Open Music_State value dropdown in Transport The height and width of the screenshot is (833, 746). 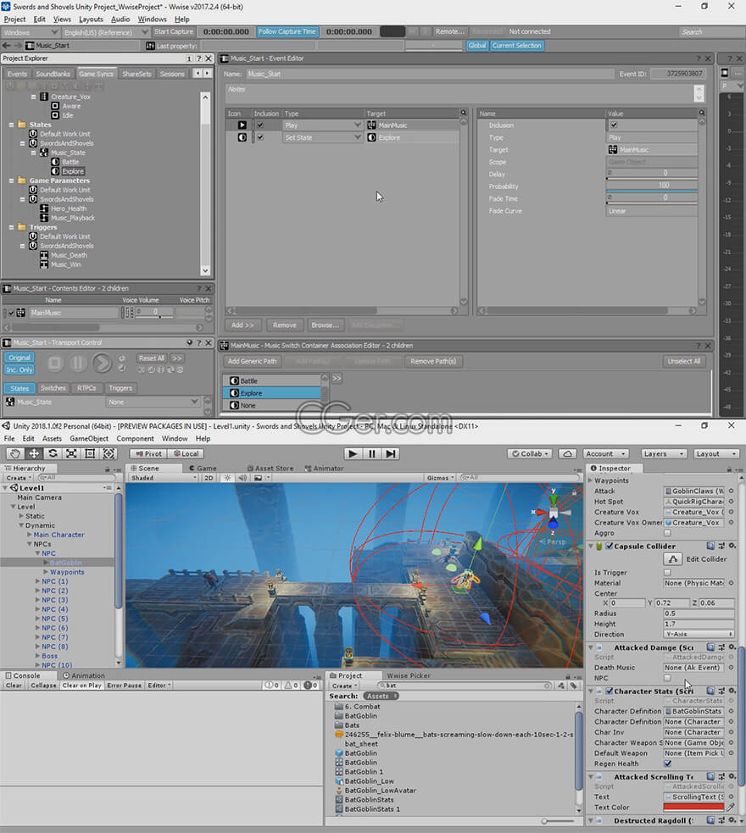click(153, 403)
